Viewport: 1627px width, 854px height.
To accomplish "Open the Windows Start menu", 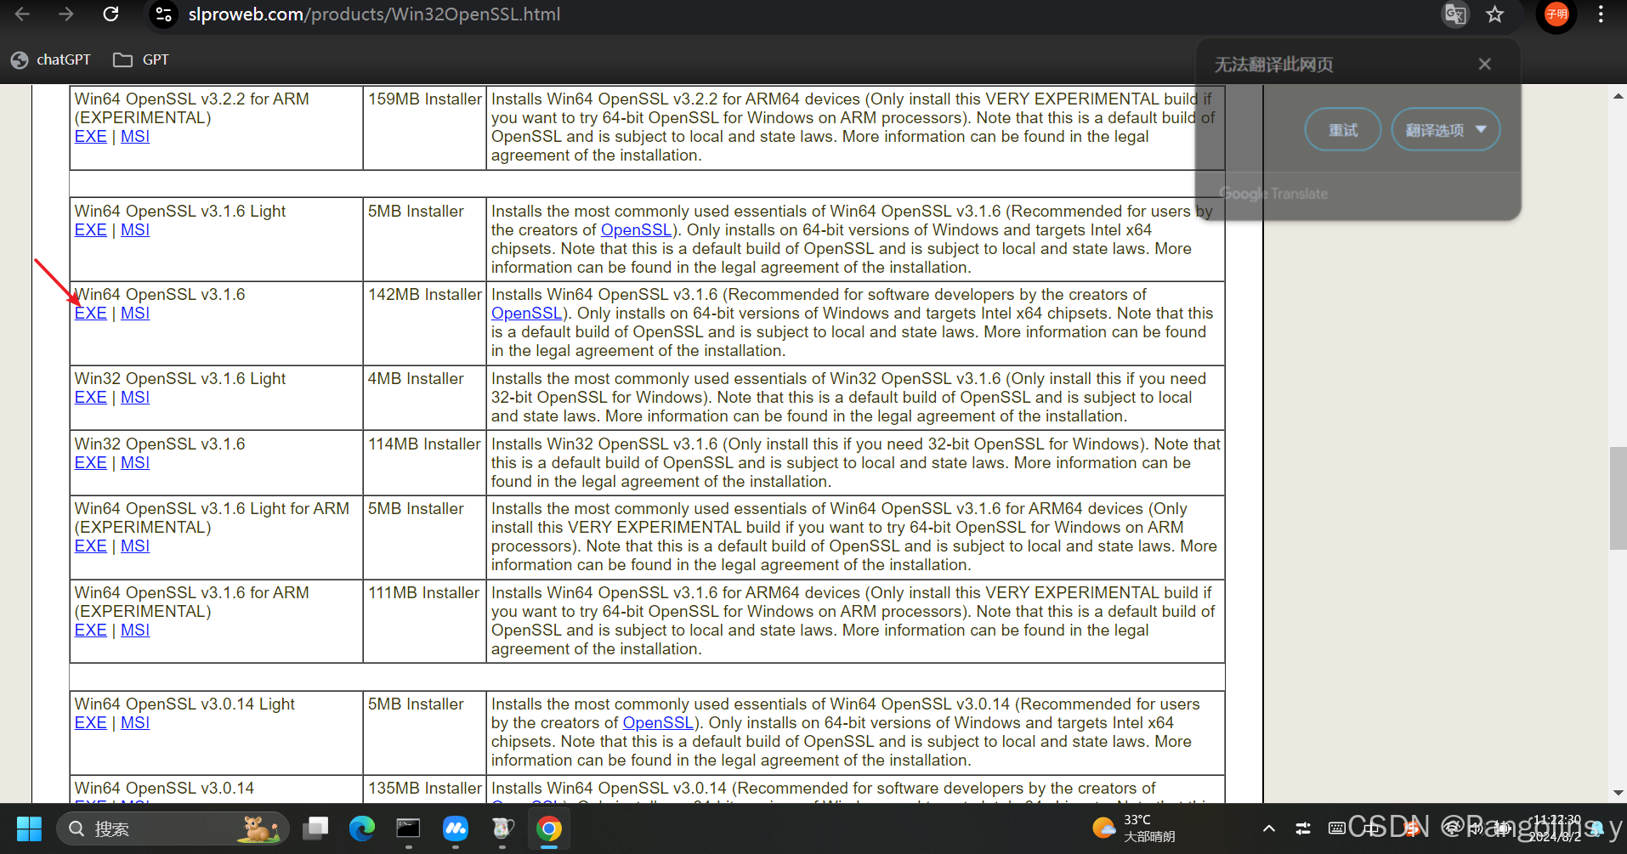I will pyautogui.click(x=29, y=829).
